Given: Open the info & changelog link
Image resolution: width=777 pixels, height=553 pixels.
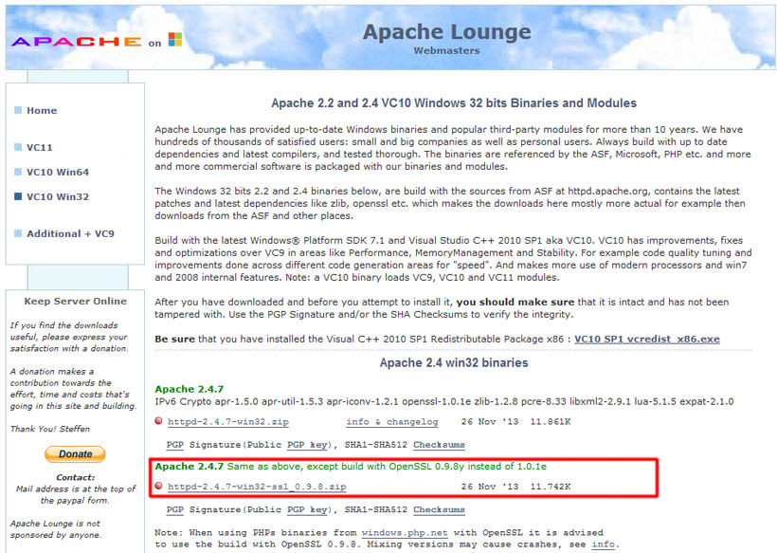Looking at the screenshot, I should (x=392, y=422).
